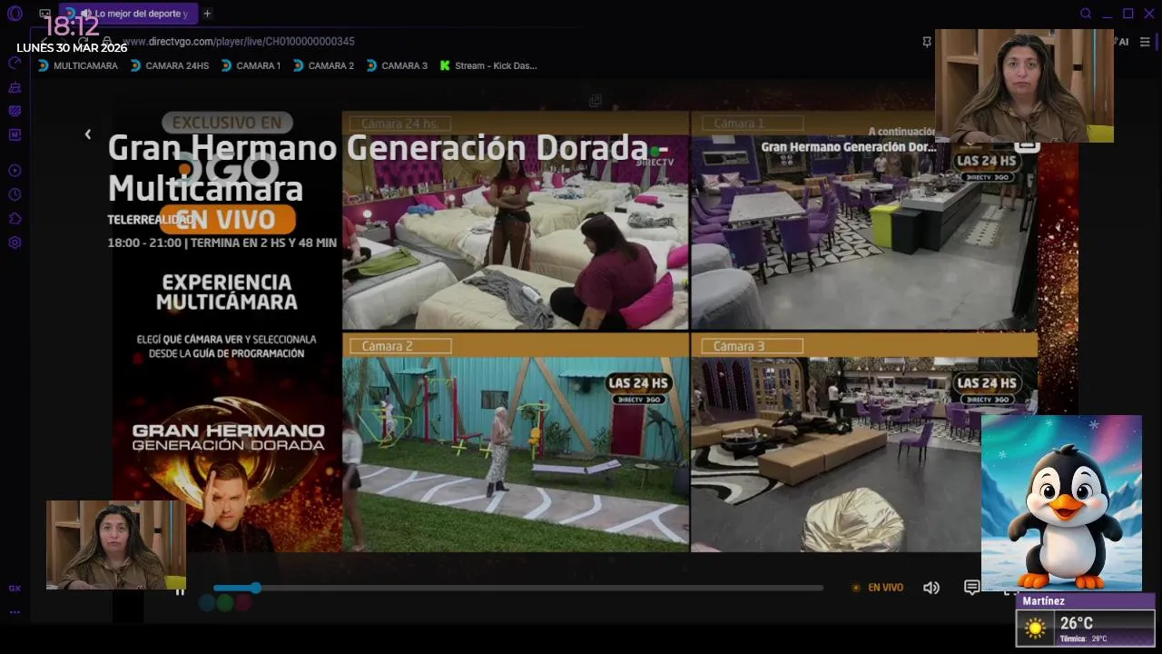Select the Cámara 24 hs. video feed
The width and height of the screenshot is (1162, 654).
point(516,221)
